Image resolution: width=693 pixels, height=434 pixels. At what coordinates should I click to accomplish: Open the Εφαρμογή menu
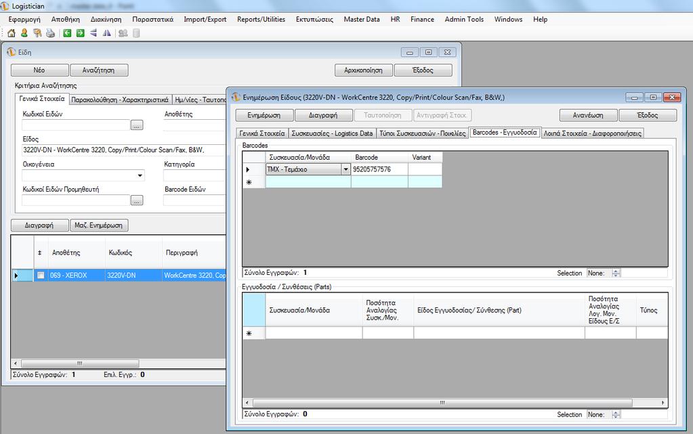[24, 20]
